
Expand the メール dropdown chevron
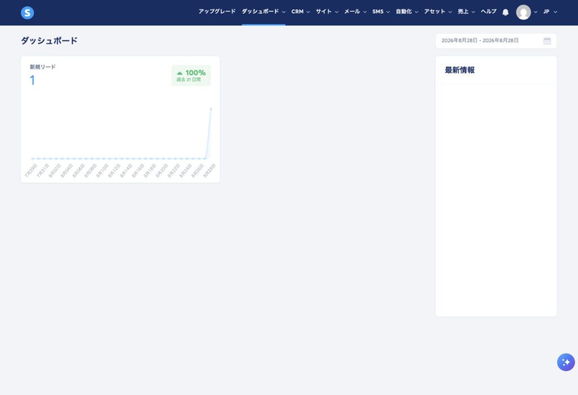[365, 12]
